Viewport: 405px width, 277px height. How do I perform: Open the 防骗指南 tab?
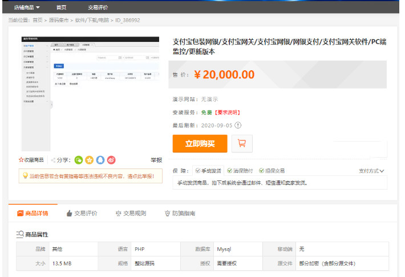(180, 213)
